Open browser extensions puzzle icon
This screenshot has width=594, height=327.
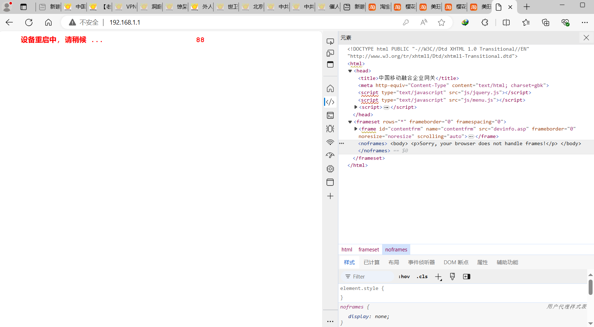click(x=485, y=22)
